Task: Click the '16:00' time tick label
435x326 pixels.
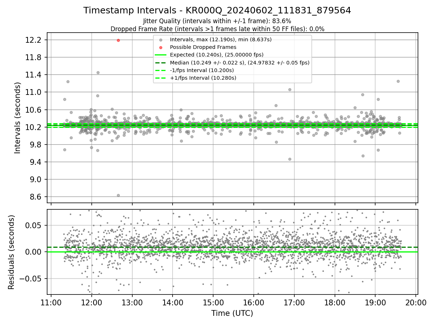Action: (x=253, y=302)
